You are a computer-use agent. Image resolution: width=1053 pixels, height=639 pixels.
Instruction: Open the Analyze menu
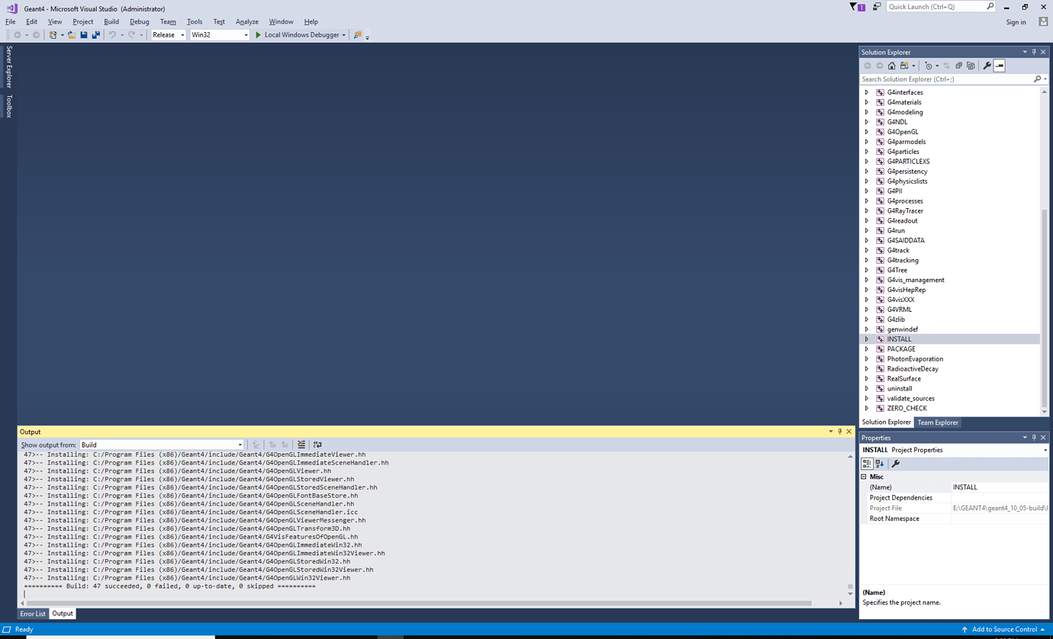[246, 21]
